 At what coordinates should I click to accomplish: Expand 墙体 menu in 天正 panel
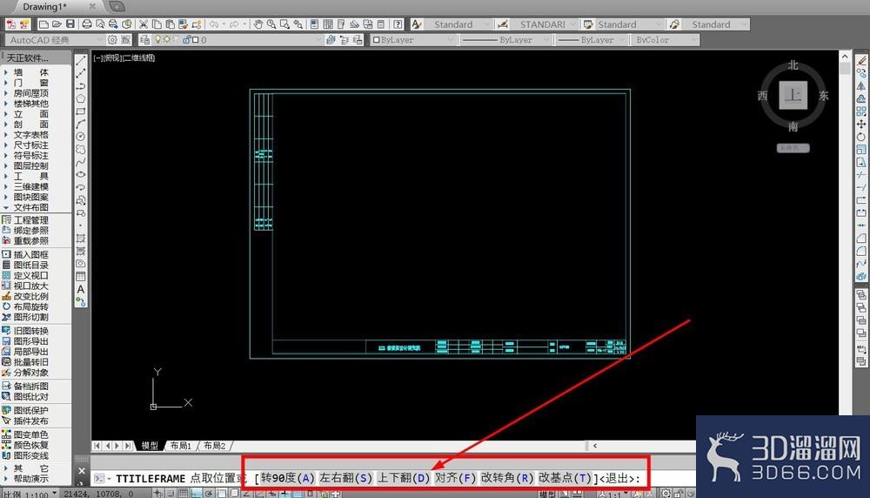[31, 72]
